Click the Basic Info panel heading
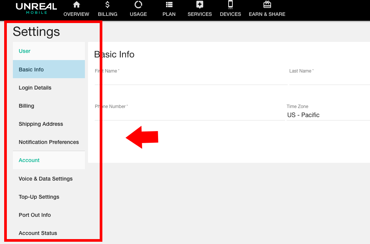 coord(114,54)
